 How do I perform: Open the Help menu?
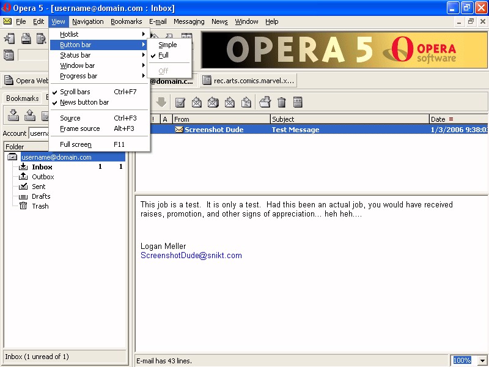[272, 21]
